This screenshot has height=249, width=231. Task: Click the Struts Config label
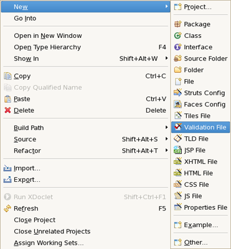[x=204, y=93]
